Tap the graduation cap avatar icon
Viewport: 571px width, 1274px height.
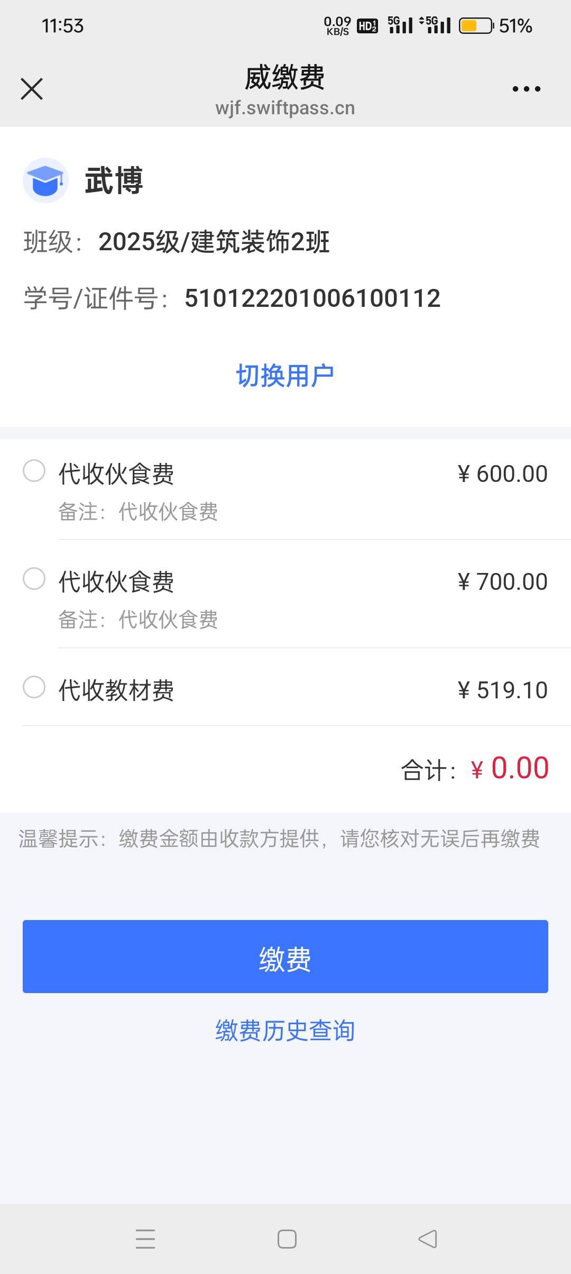pyautogui.click(x=45, y=180)
